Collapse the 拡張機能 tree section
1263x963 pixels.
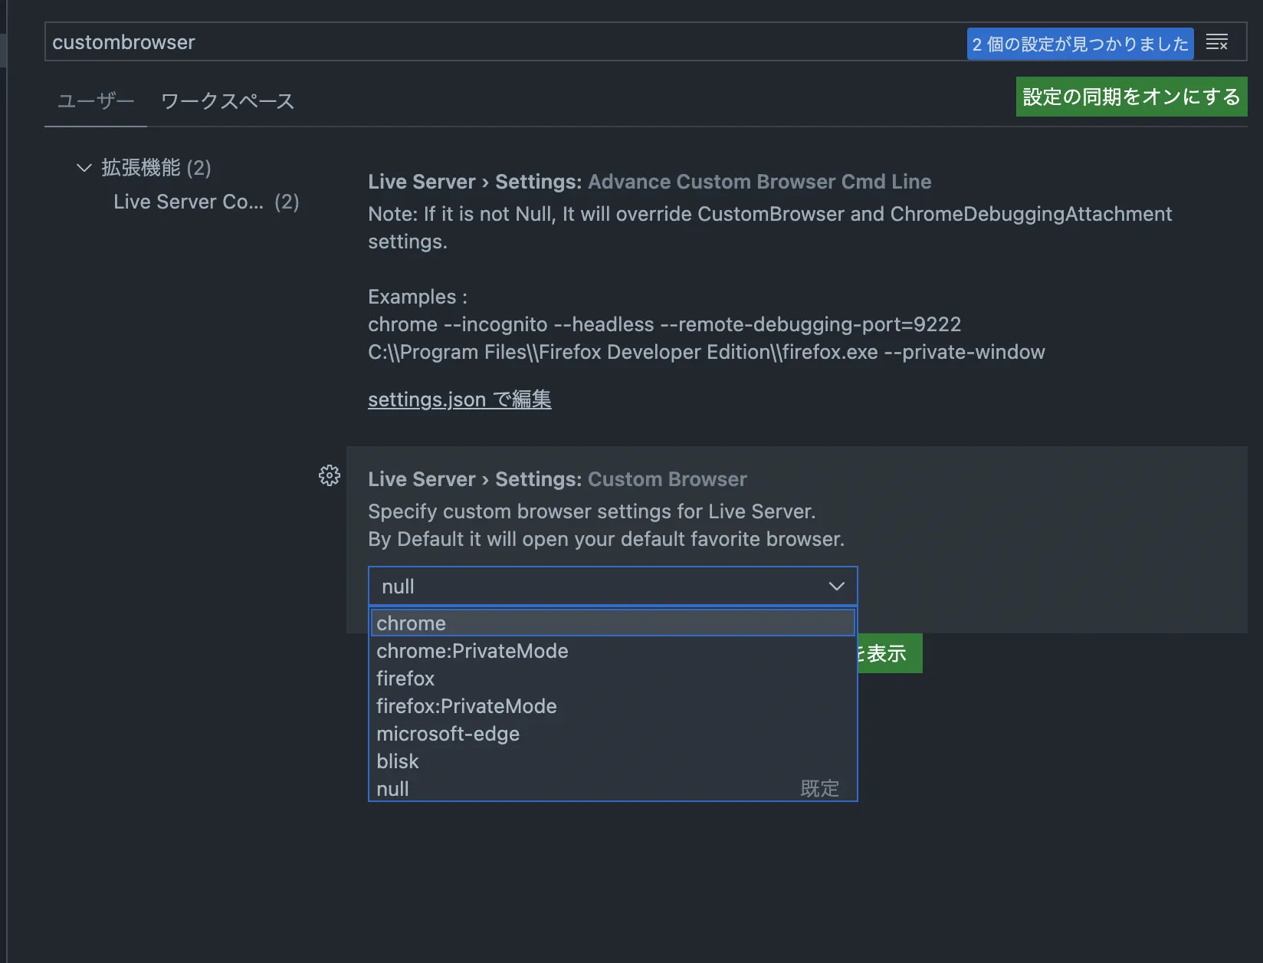(84, 167)
